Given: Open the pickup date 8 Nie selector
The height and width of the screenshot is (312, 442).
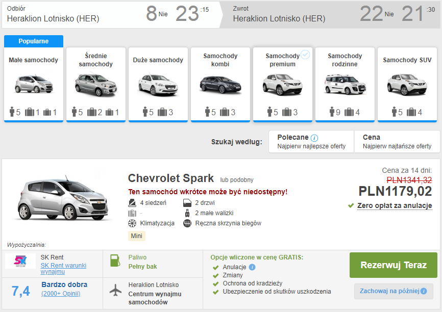Looking at the screenshot, I should (157, 14).
